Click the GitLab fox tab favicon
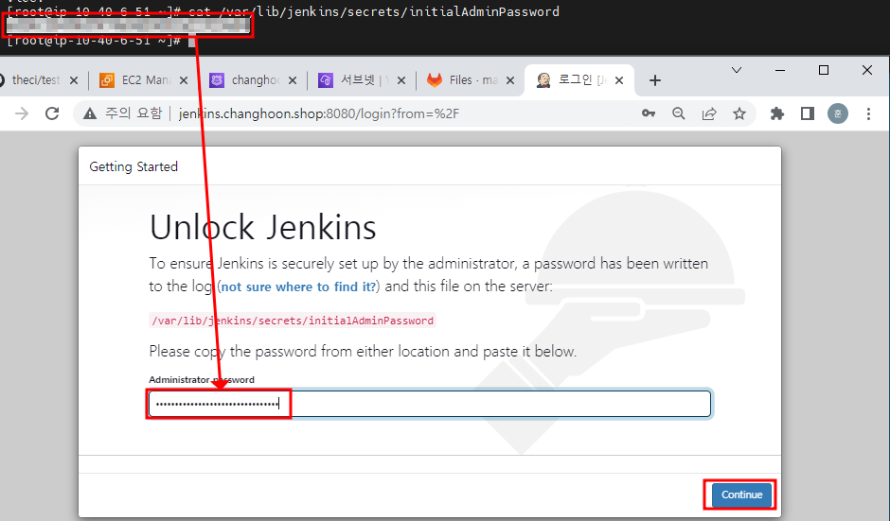 (435, 80)
